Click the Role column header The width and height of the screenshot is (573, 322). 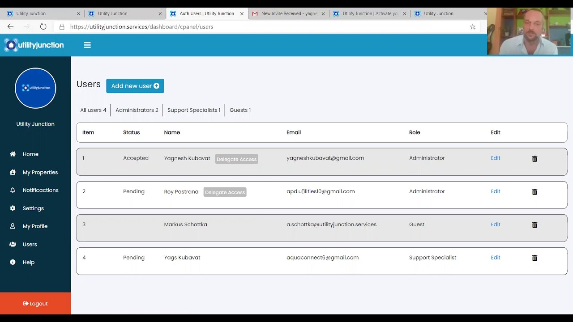click(x=415, y=132)
